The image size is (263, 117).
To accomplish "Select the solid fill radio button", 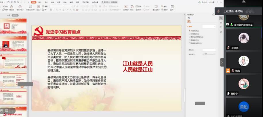I will pos(189,31).
